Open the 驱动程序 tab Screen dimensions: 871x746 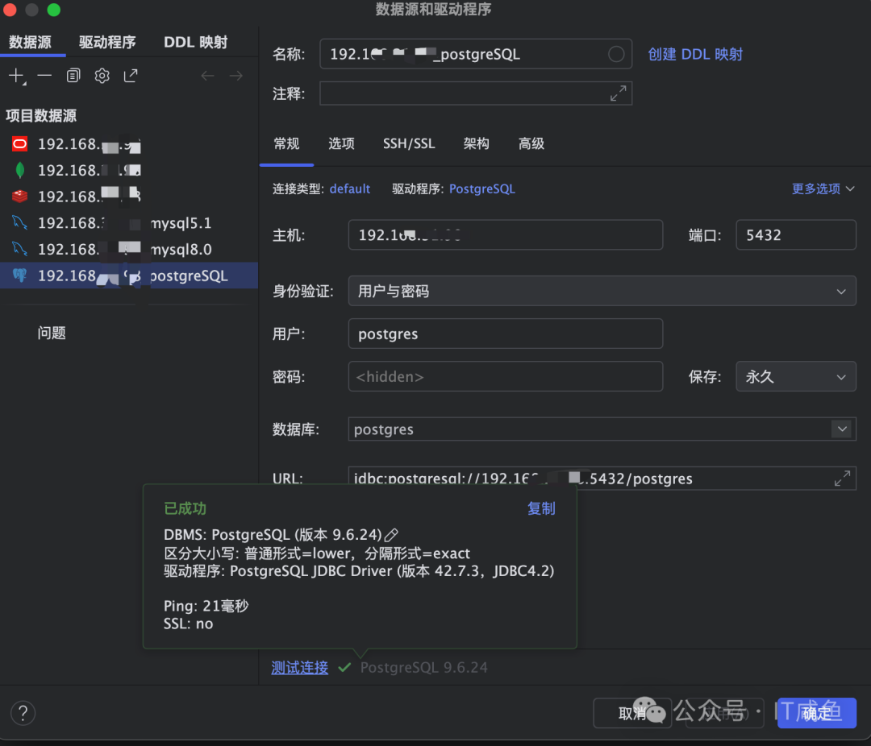click(107, 42)
